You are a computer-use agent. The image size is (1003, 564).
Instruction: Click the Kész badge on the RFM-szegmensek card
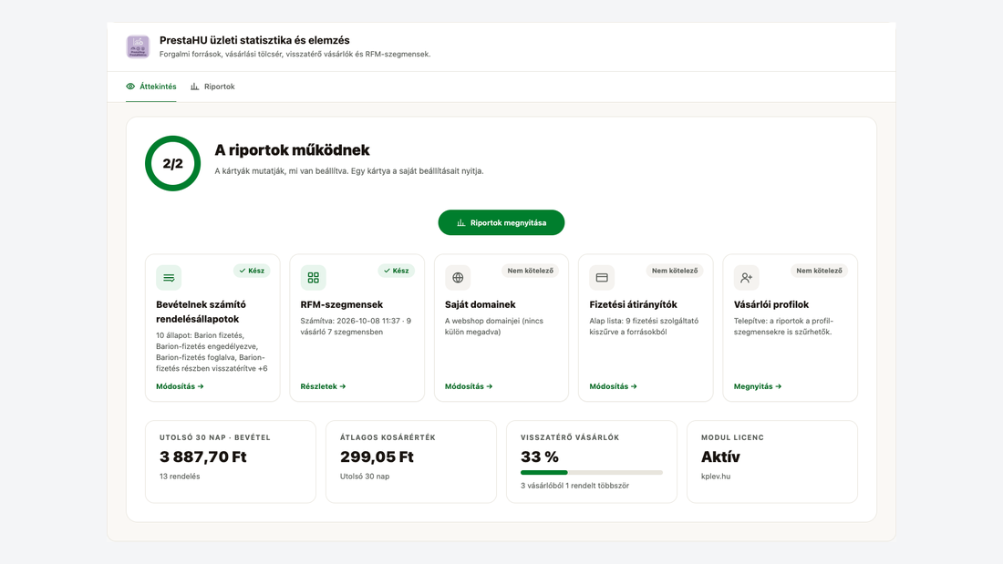396,271
